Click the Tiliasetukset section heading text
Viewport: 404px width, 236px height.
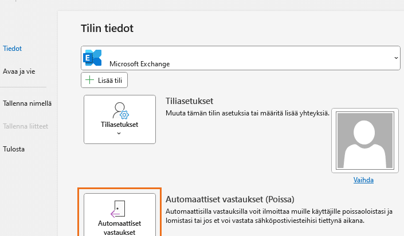189,101
